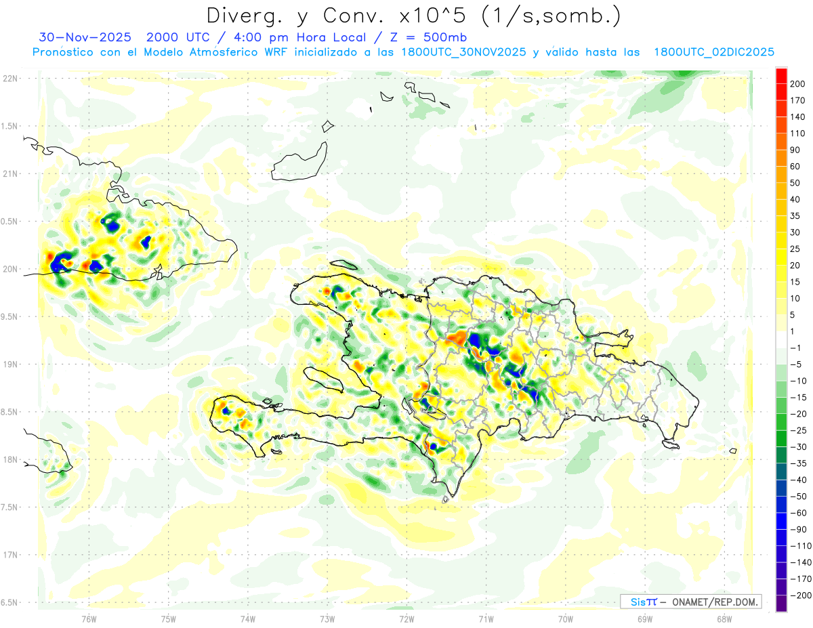The height and width of the screenshot is (628, 813).
Task: Click the '76W' longitude label
Action: 89,619
